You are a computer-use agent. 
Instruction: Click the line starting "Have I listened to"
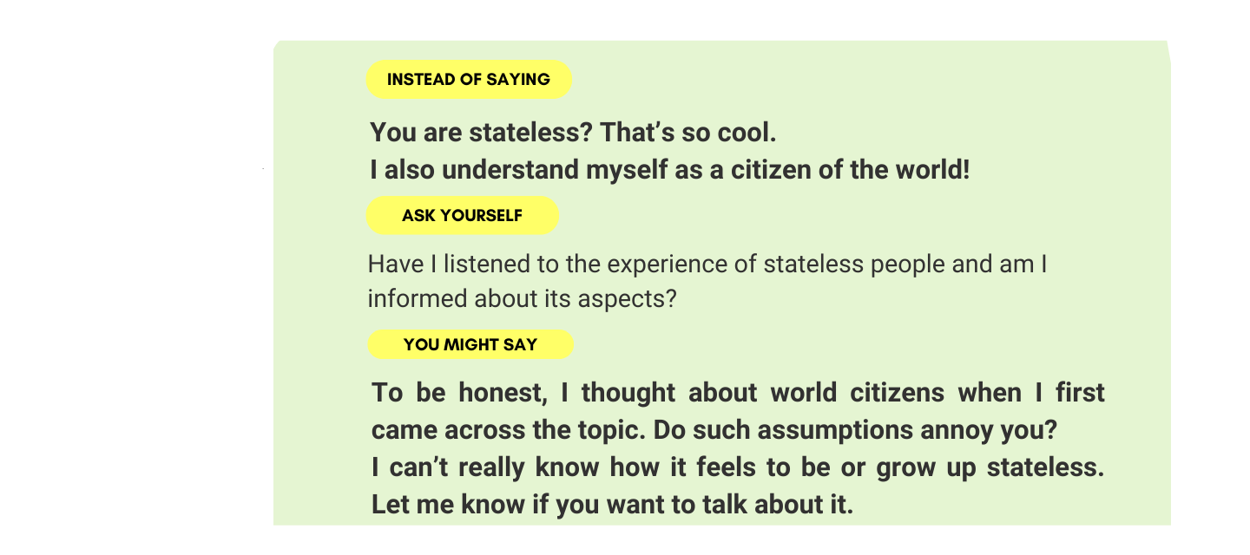click(707, 264)
